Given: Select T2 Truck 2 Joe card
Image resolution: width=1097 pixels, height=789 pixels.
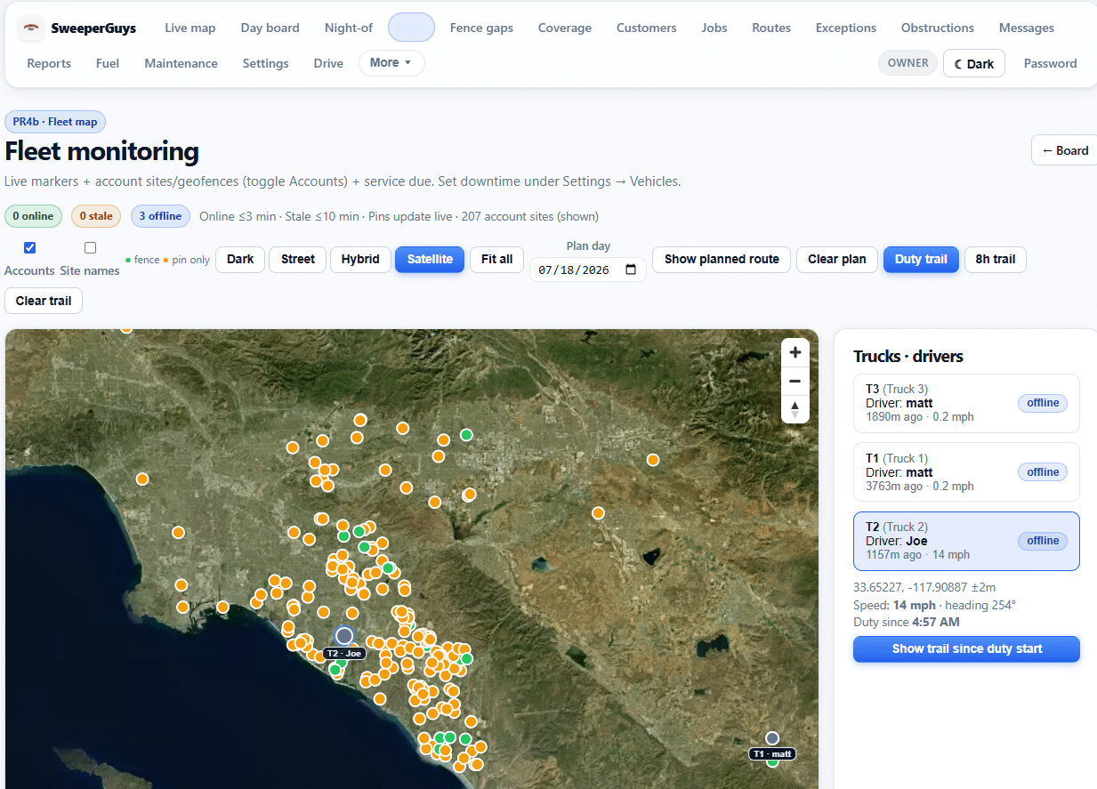Looking at the screenshot, I should (x=966, y=541).
